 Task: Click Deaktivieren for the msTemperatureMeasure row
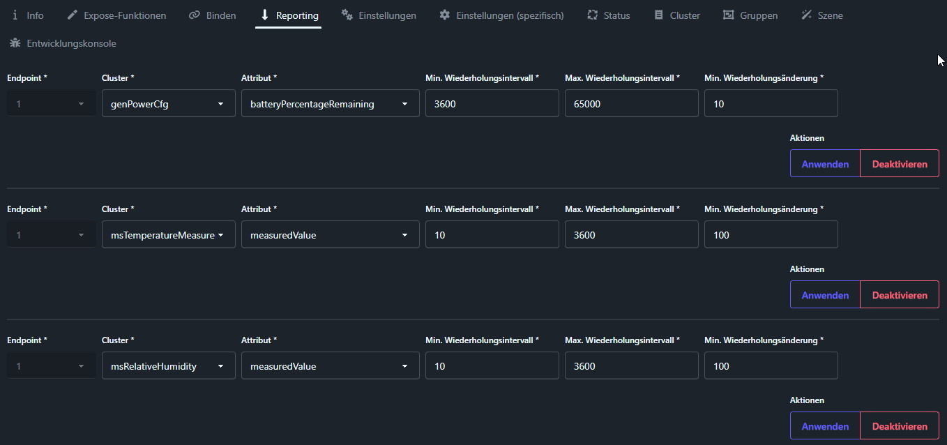coord(899,295)
